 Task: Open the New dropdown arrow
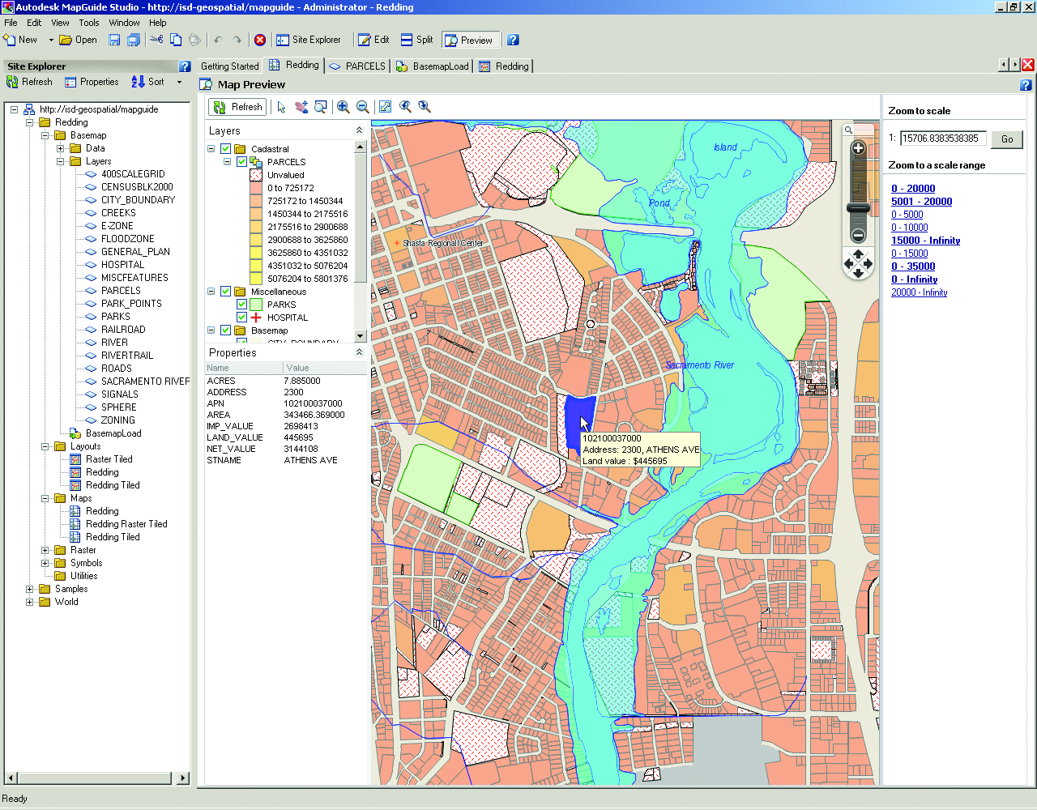click(x=51, y=40)
